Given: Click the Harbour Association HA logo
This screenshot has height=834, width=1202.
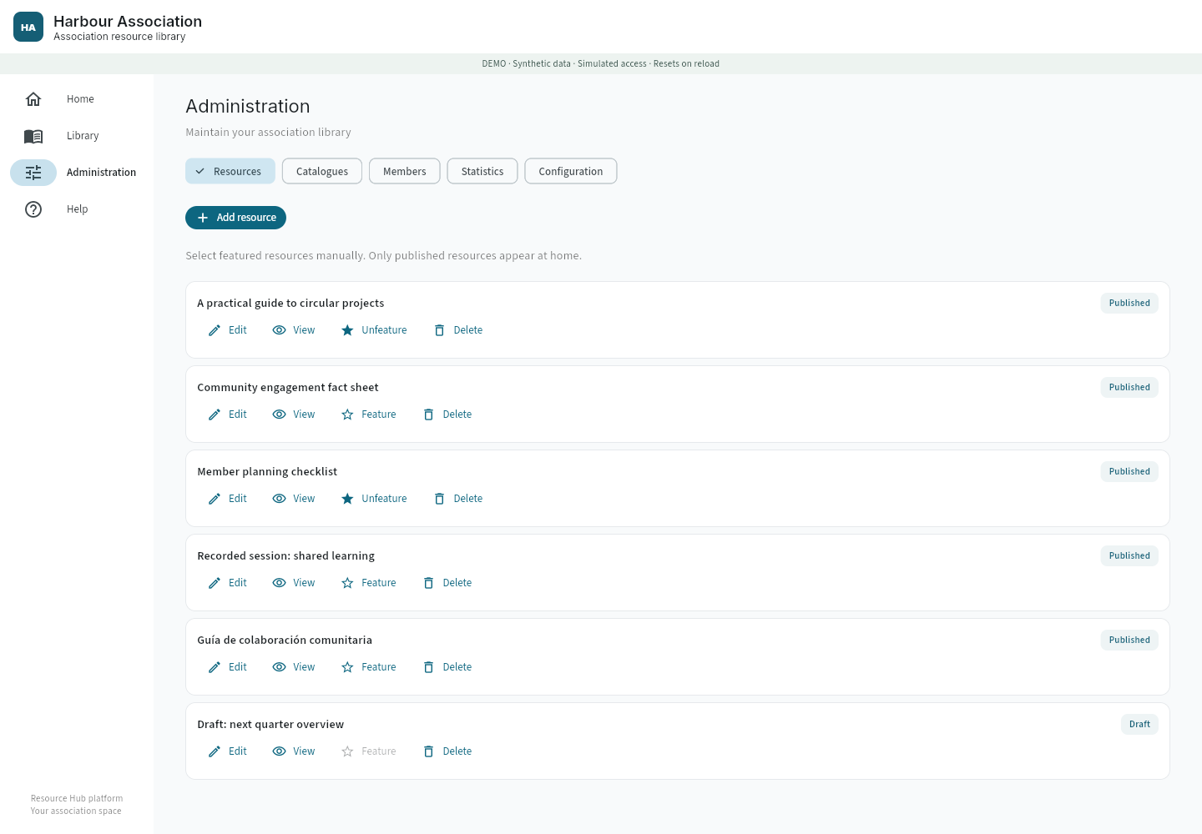Looking at the screenshot, I should click(x=28, y=27).
